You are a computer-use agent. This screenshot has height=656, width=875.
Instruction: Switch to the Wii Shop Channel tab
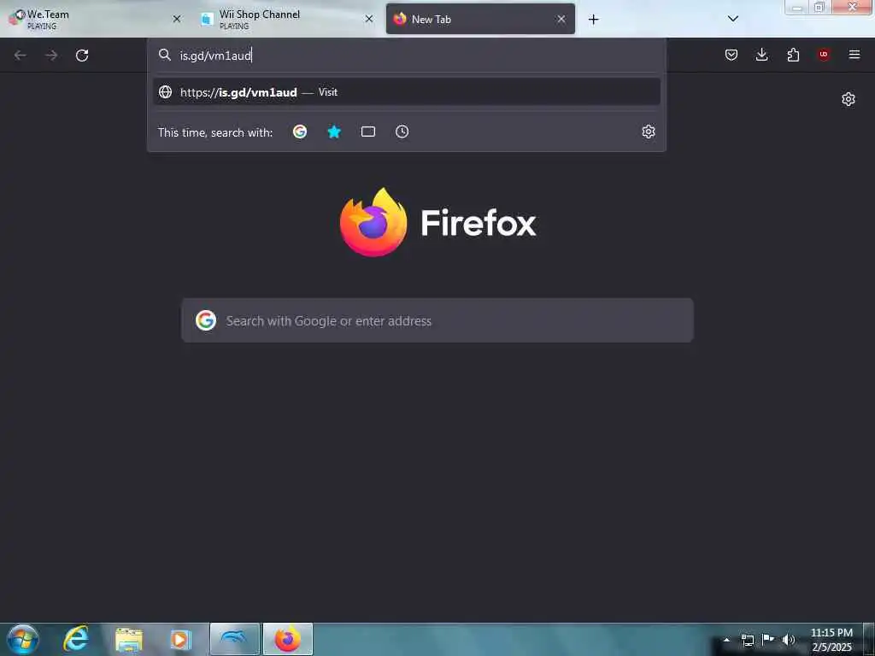coord(287,19)
